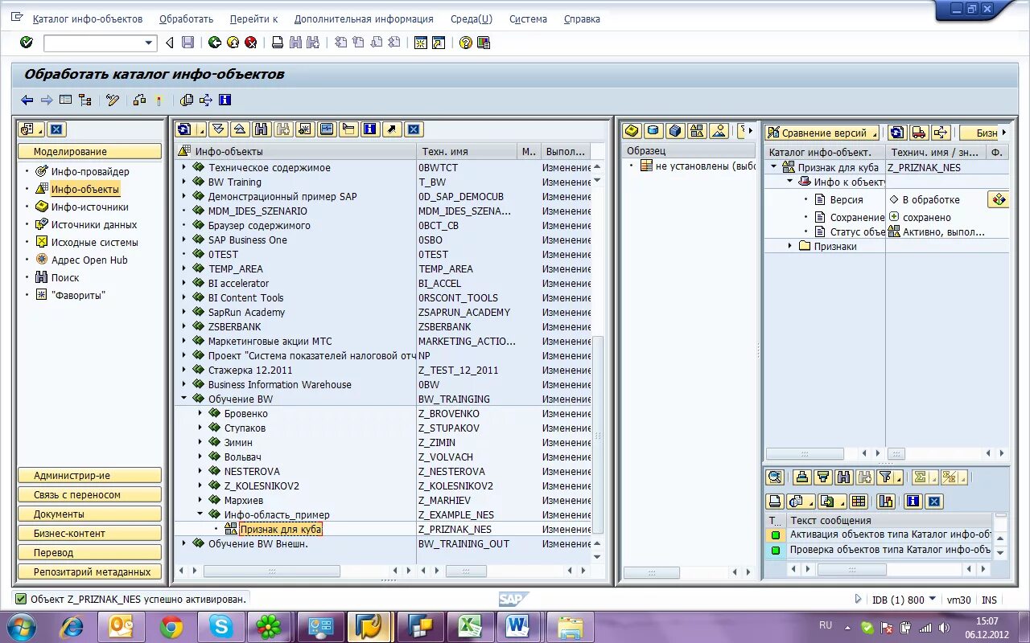
Task: Click the Бизнес-контент button
Action: click(89, 534)
